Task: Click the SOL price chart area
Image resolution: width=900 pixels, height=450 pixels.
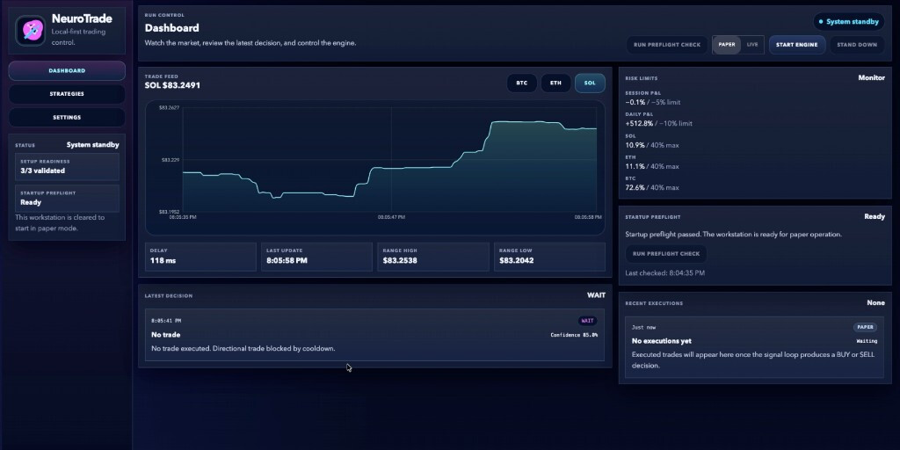Action: pos(374,167)
